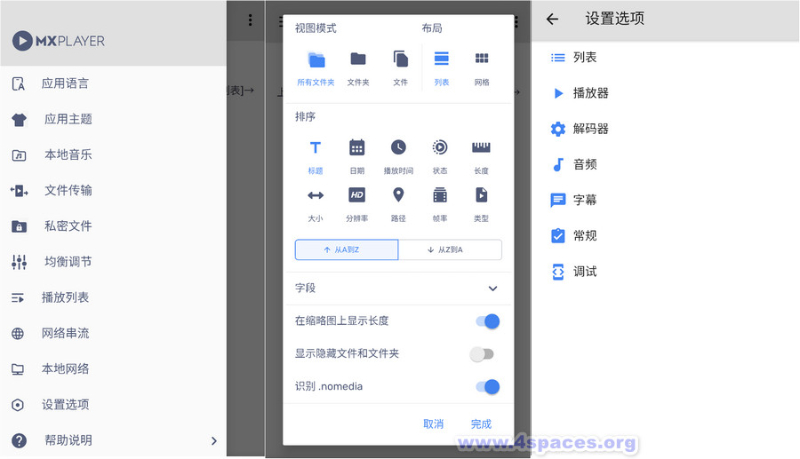Select the 所有文件夹 view mode icon
This screenshot has height=459, width=800.
click(316, 60)
